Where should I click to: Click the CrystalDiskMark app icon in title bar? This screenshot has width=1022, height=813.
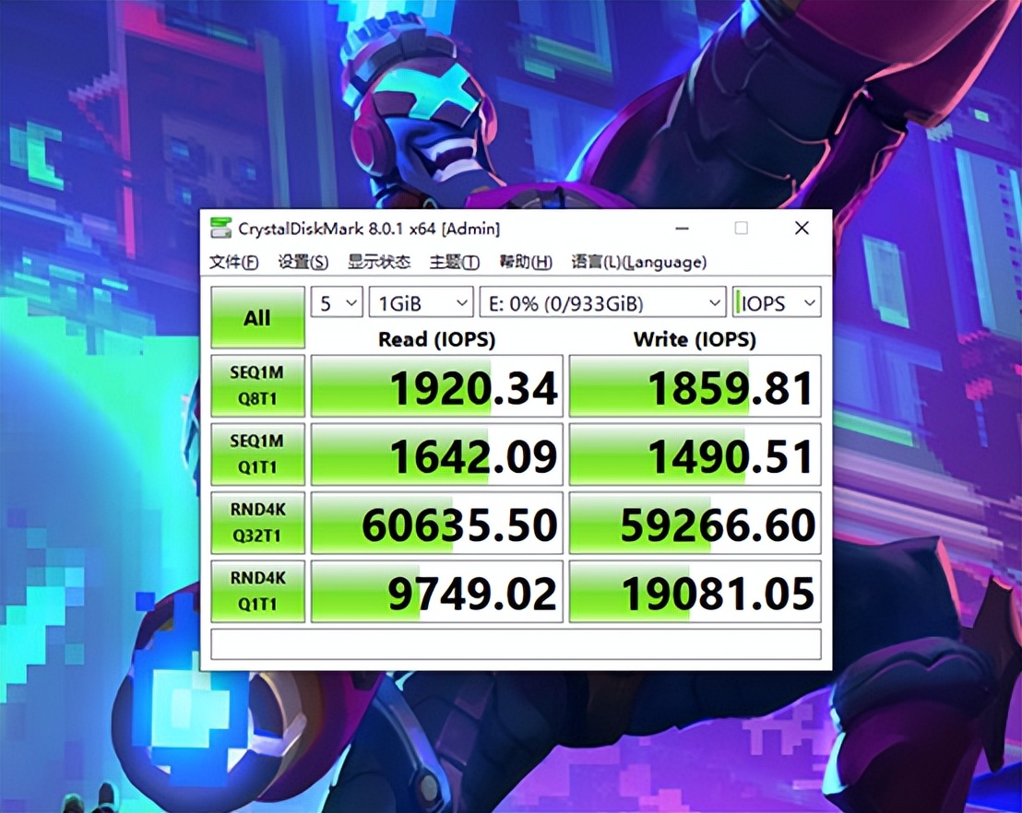tap(221, 228)
